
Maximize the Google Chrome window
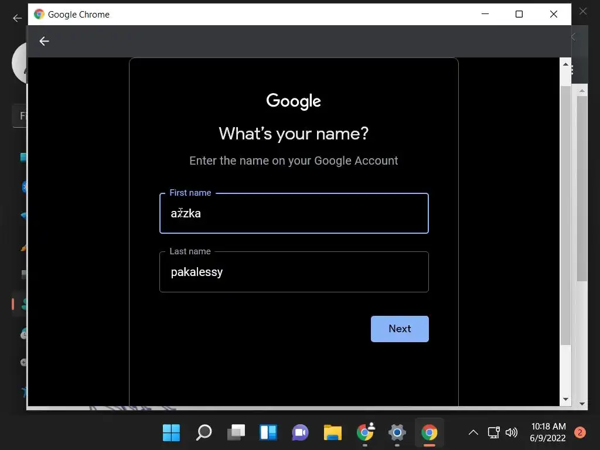(x=519, y=14)
